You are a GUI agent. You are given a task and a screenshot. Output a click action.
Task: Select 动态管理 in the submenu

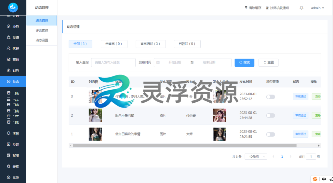point(42,20)
